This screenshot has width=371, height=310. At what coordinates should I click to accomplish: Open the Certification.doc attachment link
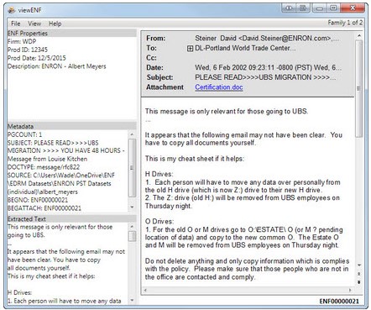point(219,87)
